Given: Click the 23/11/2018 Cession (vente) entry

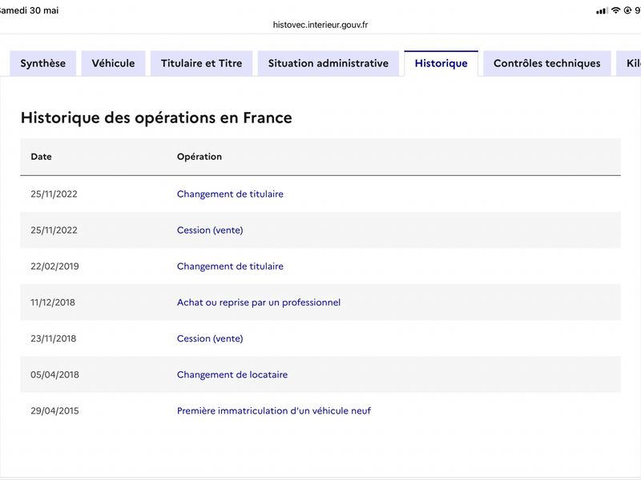Looking at the screenshot, I should [210, 338].
